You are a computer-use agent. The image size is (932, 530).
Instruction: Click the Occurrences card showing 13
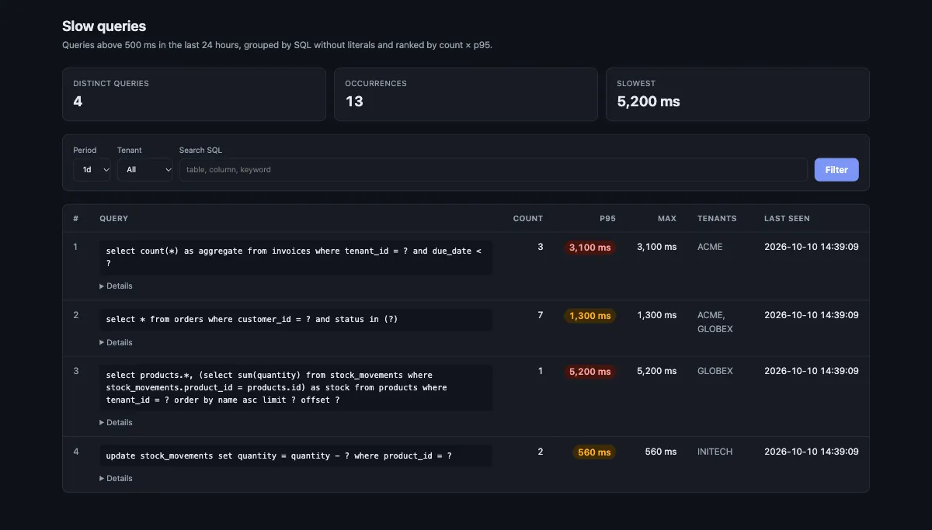pyautogui.click(x=466, y=94)
